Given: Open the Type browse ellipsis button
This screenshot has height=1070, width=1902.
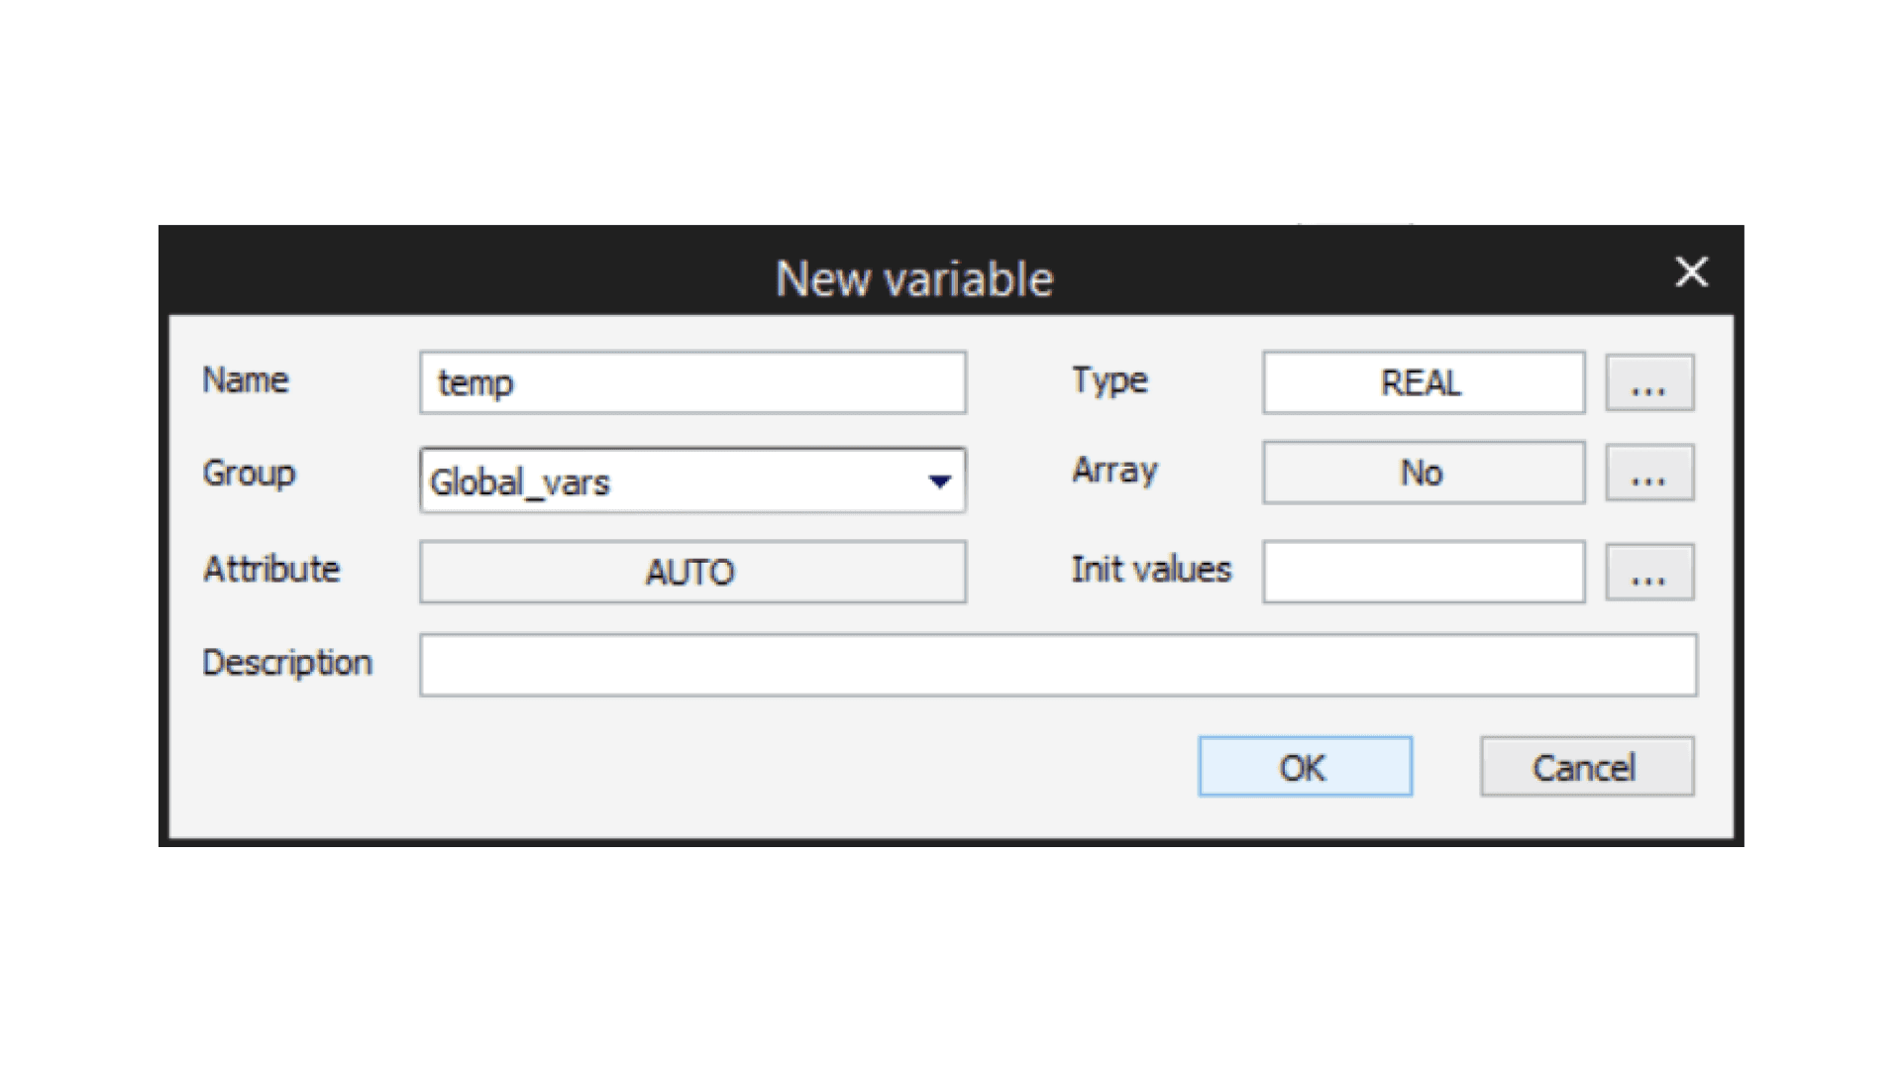Looking at the screenshot, I should tap(1648, 382).
